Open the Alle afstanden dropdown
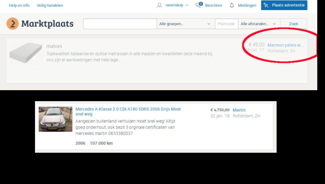The height and width of the screenshot is (184, 325). click(258, 24)
